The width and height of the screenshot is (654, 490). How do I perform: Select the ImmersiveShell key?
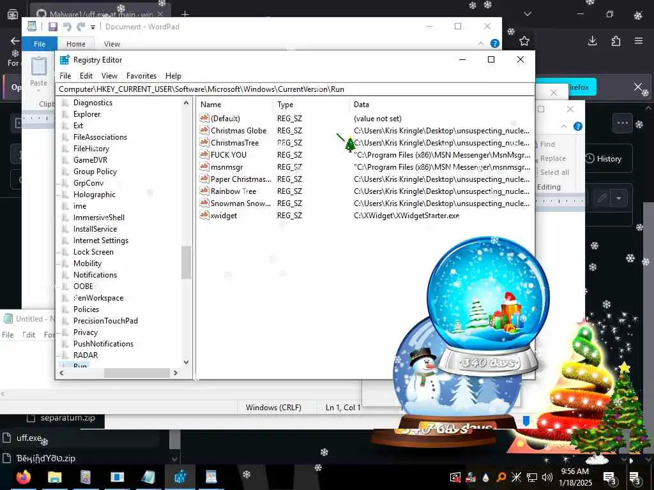point(99,218)
